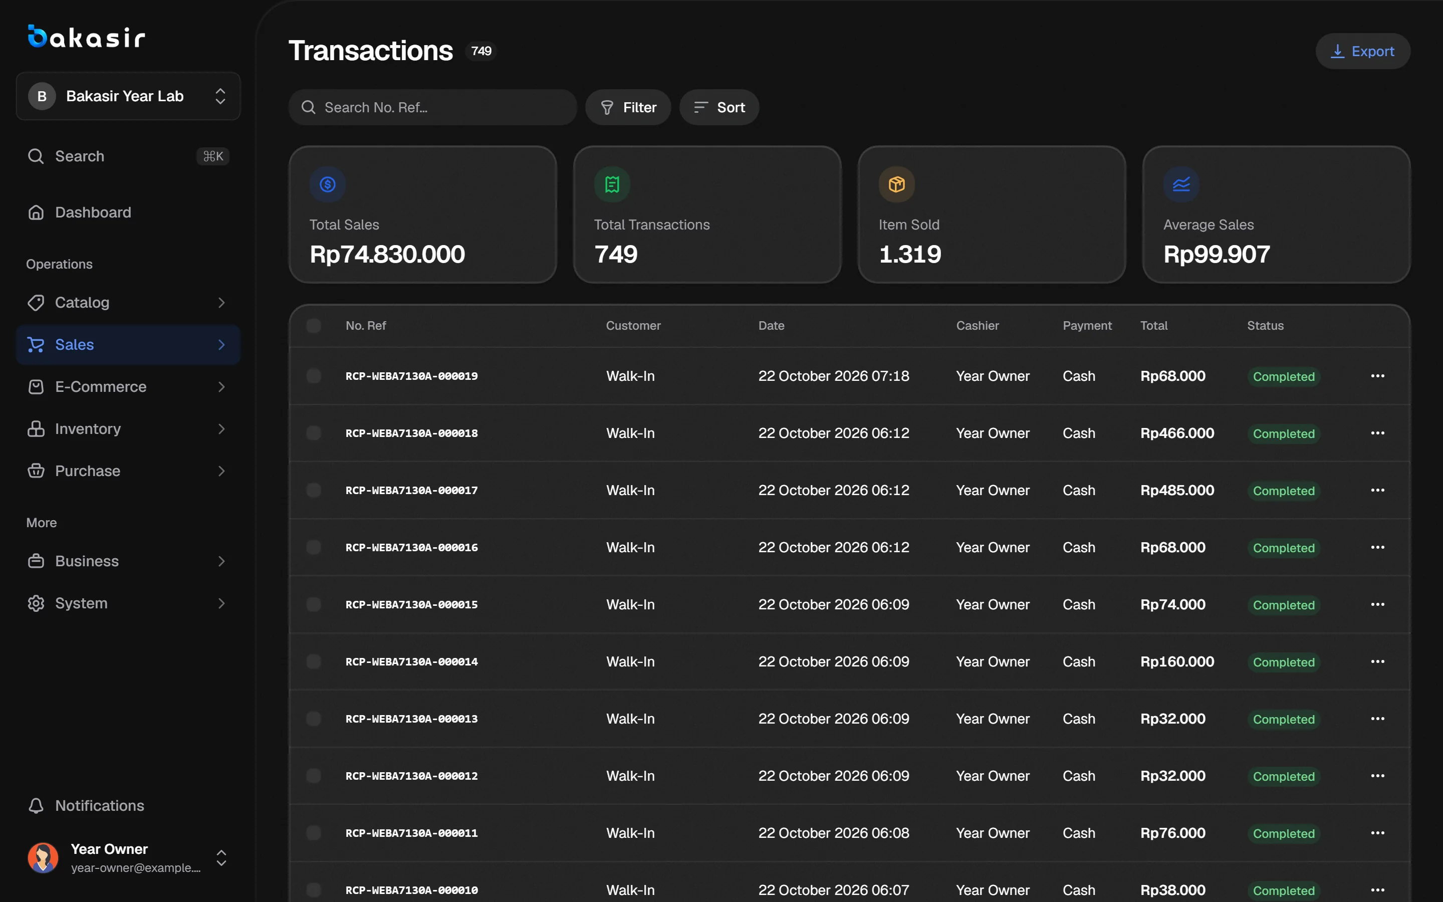Click the Year Owner profile avatar
The height and width of the screenshot is (902, 1443).
point(43,858)
